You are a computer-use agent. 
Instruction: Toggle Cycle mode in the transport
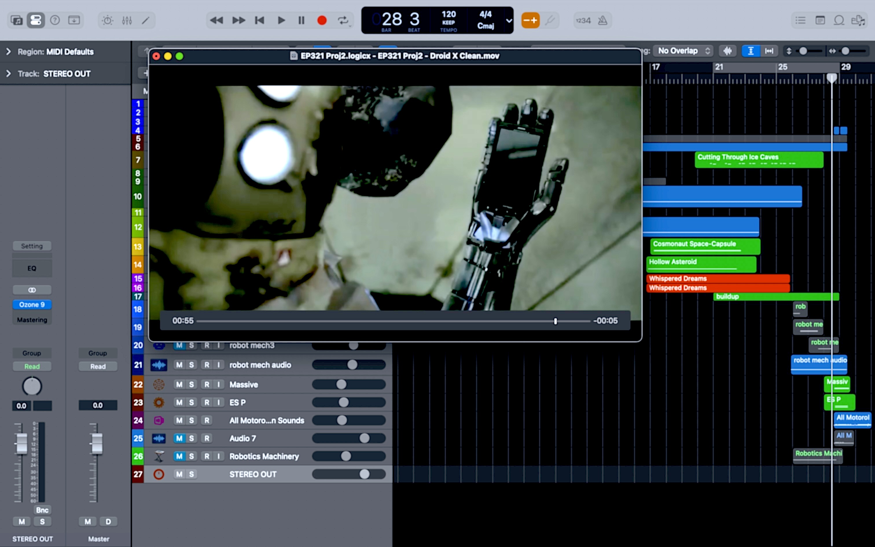[x=343, y=20]
